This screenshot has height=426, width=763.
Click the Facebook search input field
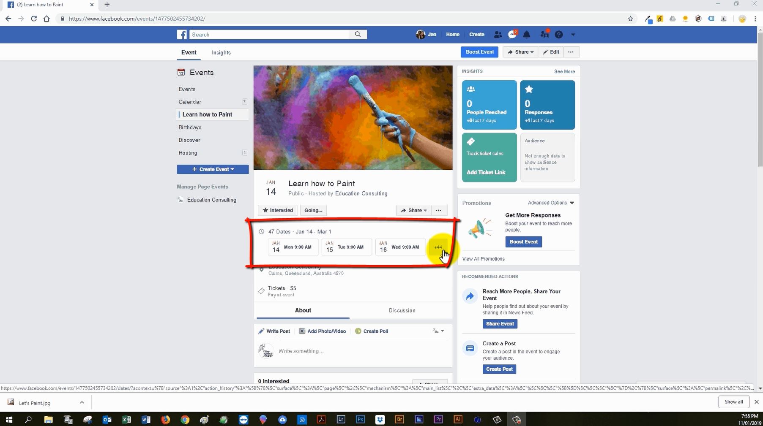[269, 35]
